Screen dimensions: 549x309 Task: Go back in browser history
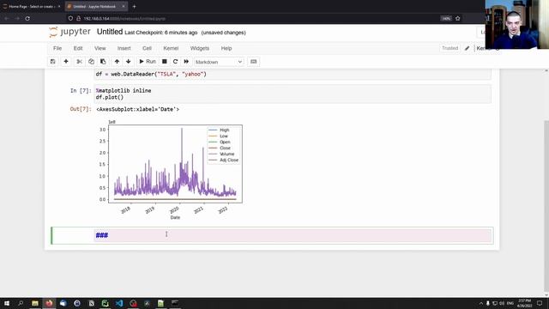point(7,18)
